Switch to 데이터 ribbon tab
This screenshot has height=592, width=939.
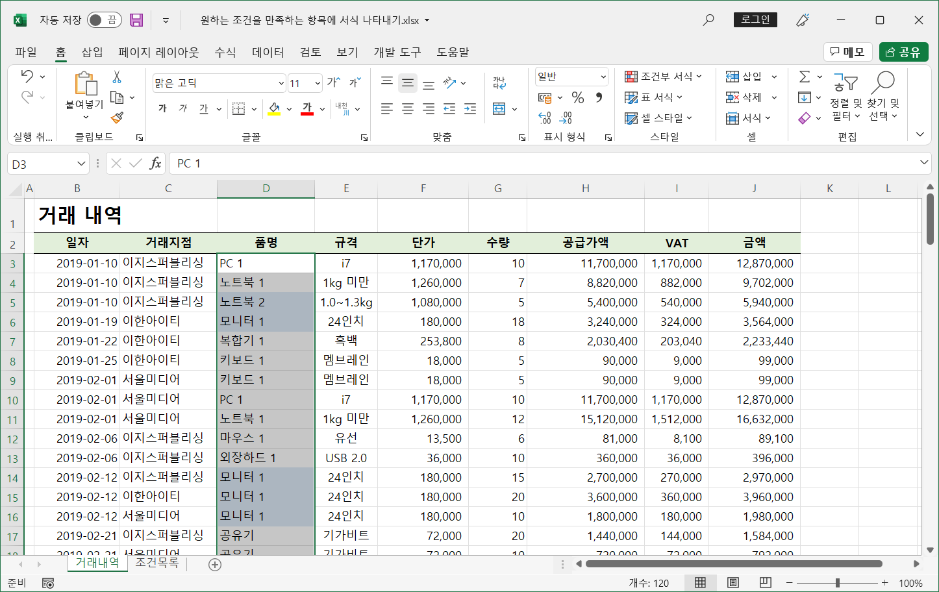tap(268, 52)
